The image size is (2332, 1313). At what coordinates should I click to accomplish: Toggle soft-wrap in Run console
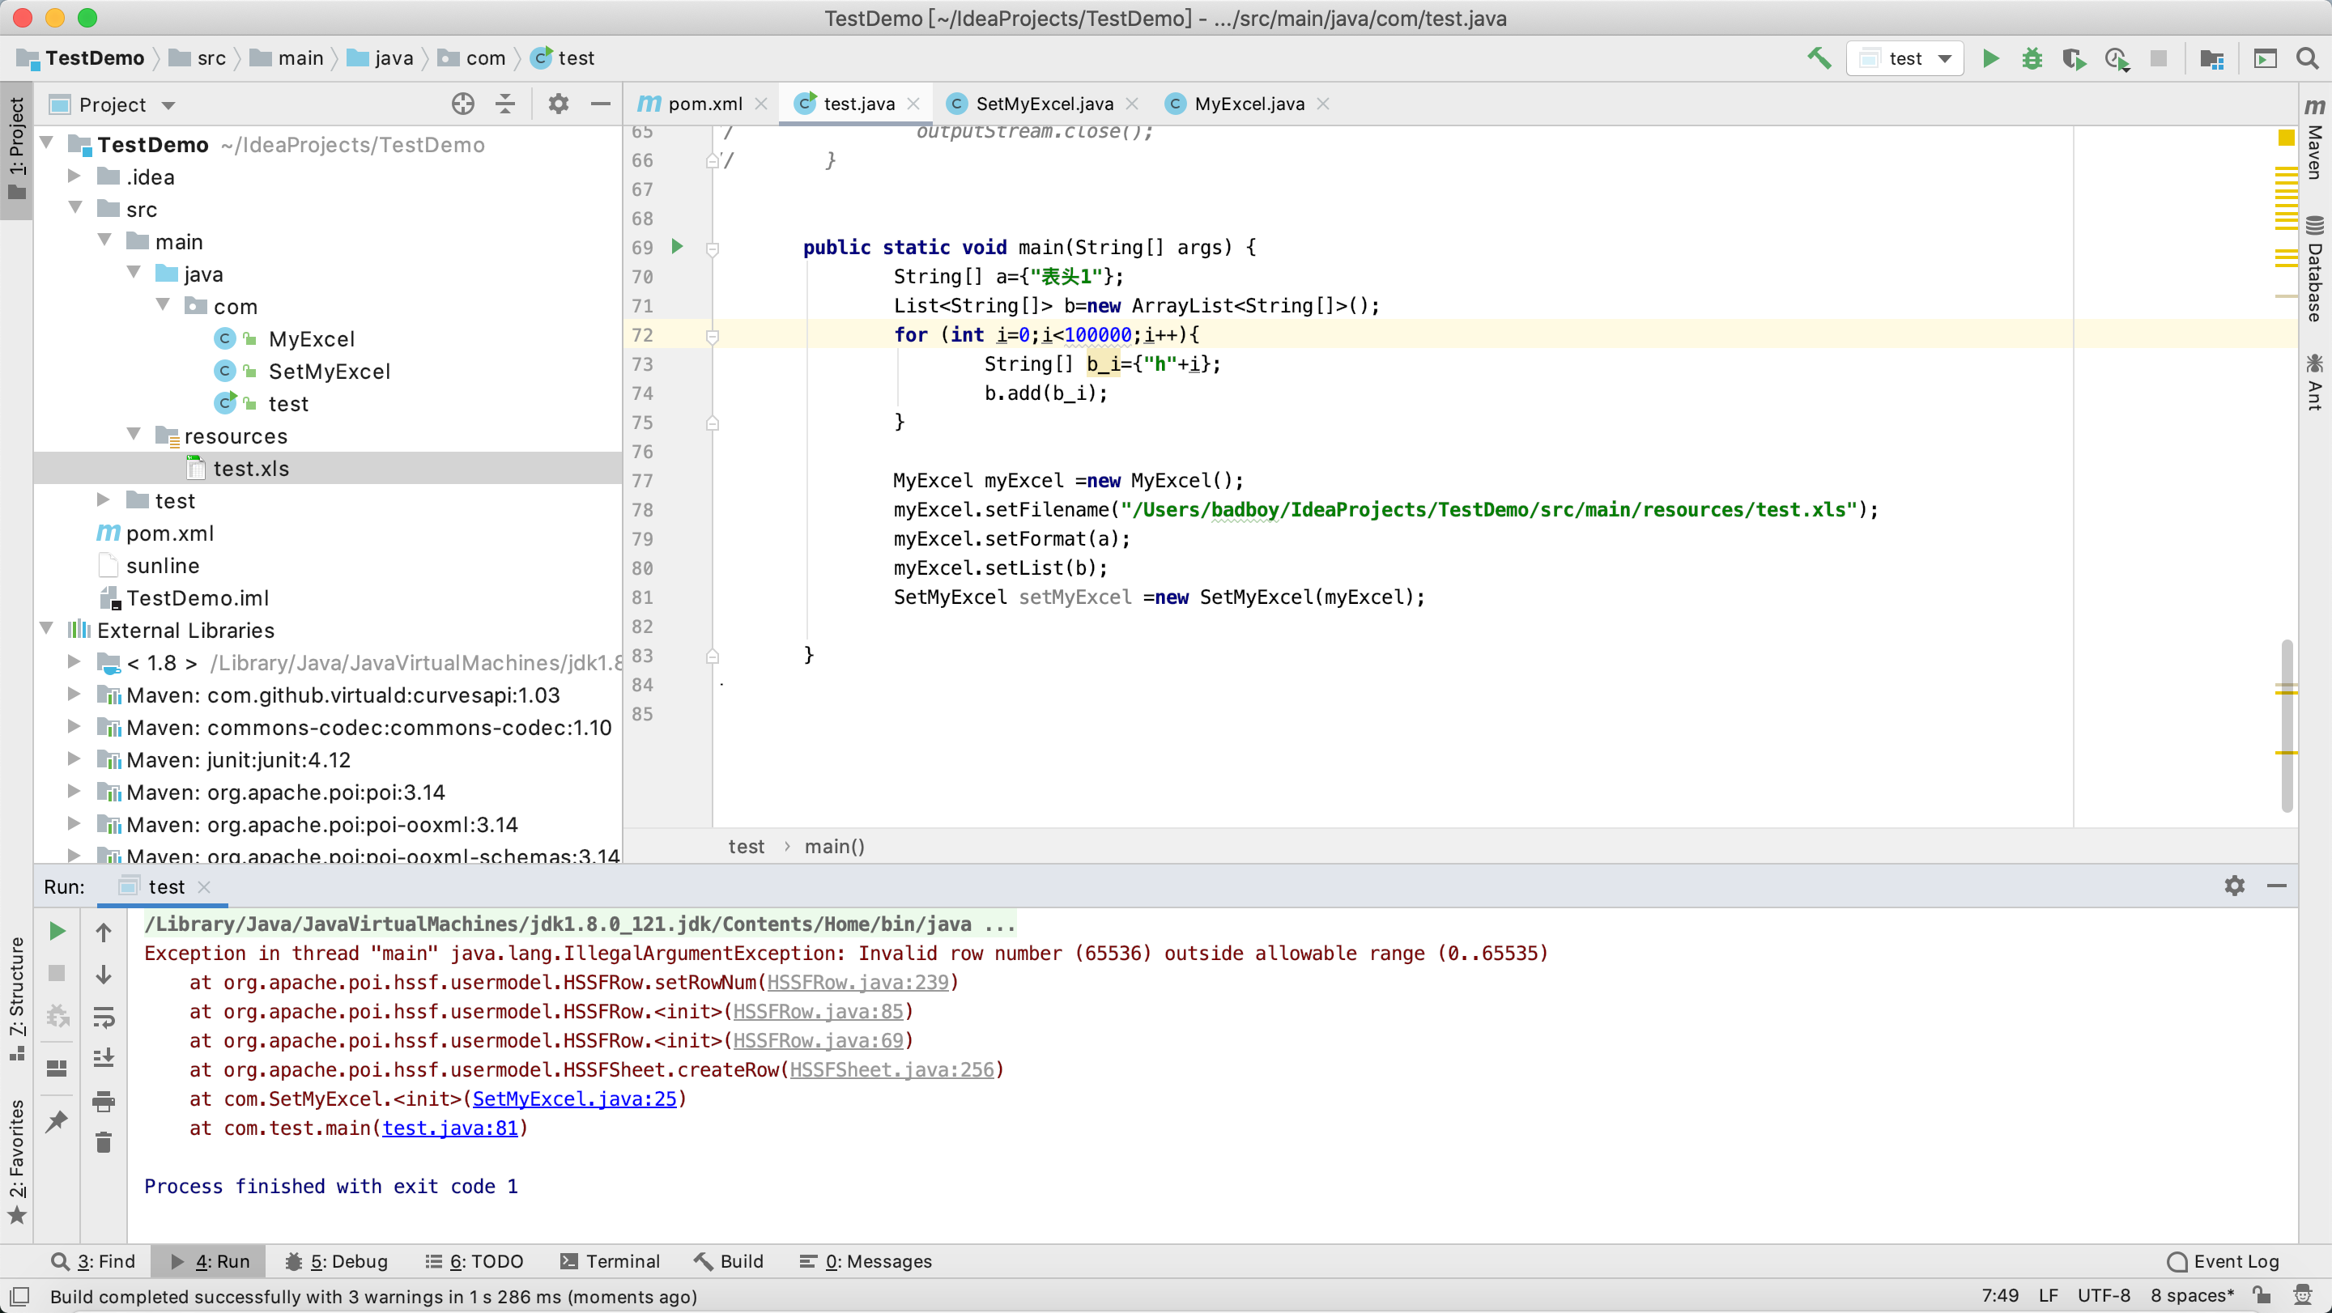(103, 1016)
